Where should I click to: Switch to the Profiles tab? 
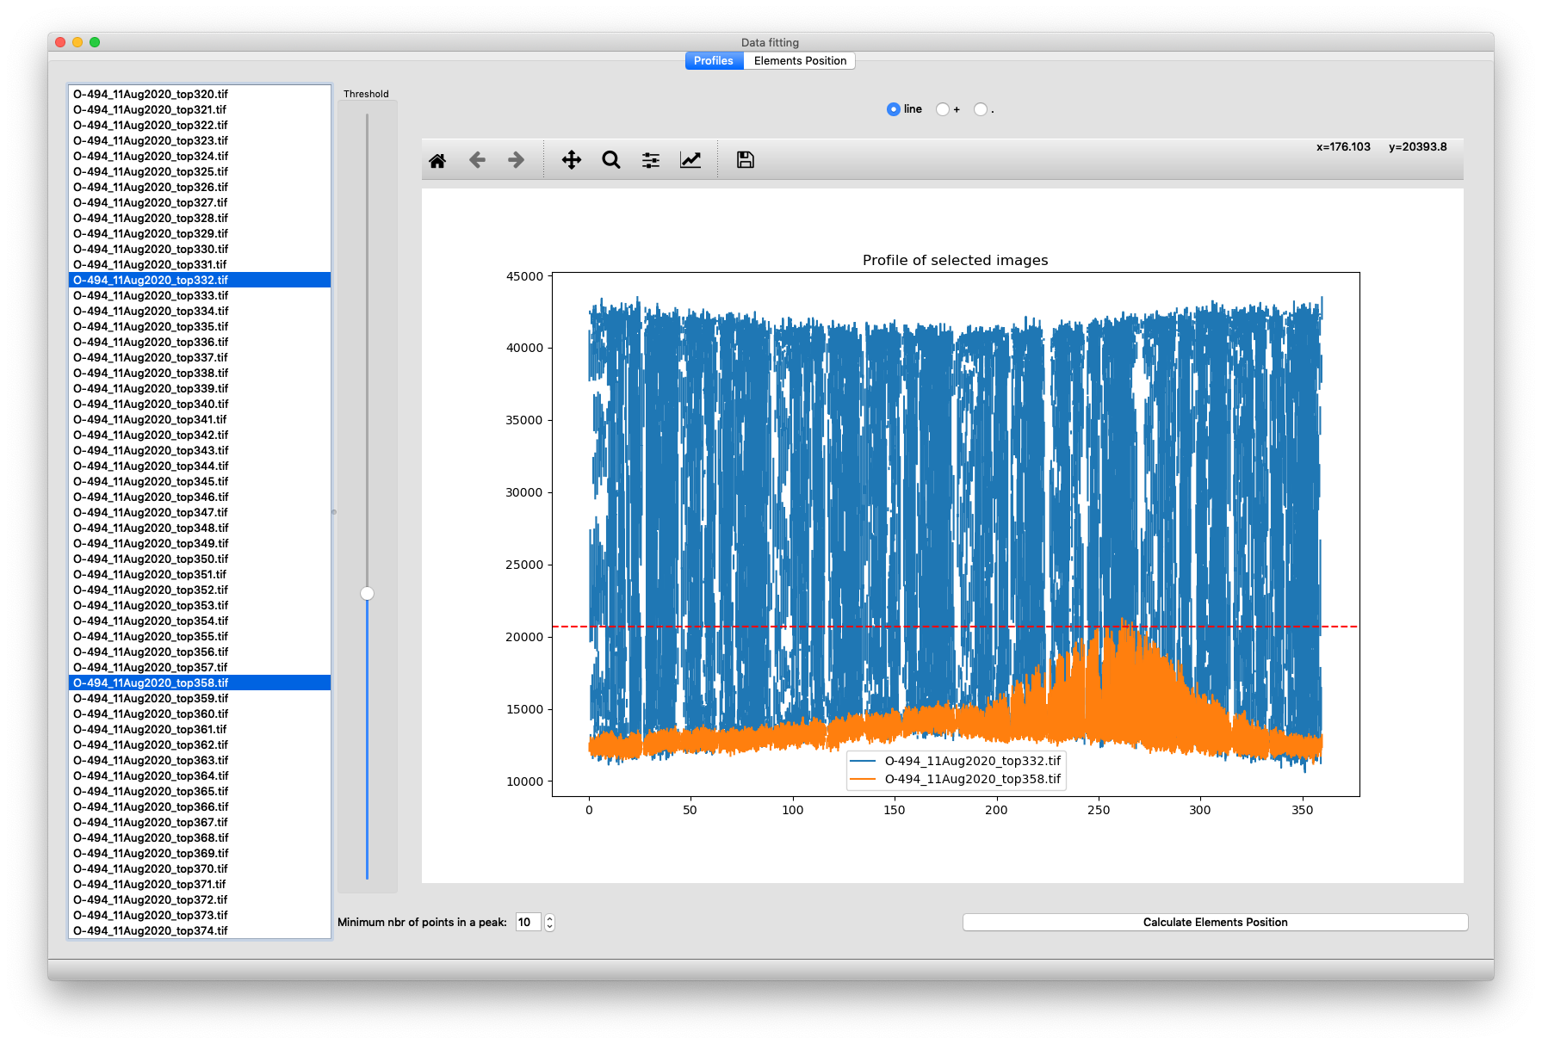point(714,61)
